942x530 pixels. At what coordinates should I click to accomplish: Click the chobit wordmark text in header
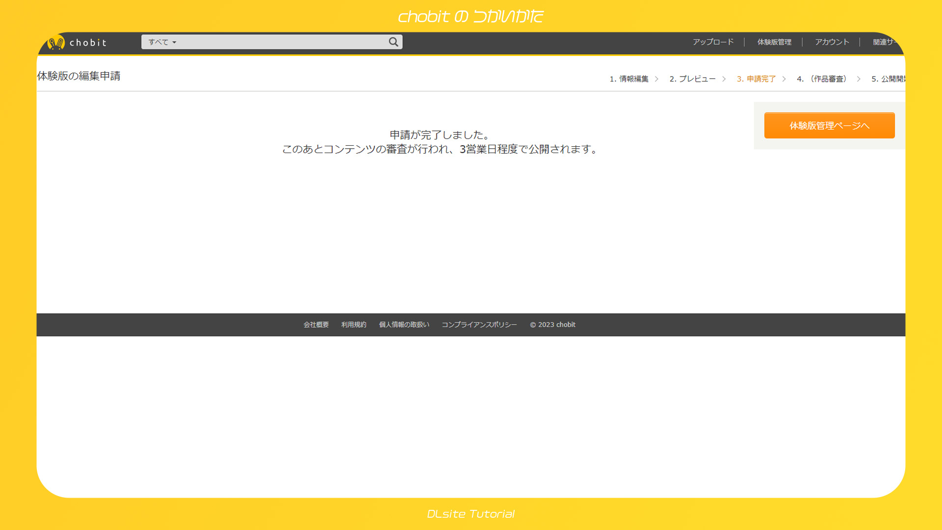(88, 43)
